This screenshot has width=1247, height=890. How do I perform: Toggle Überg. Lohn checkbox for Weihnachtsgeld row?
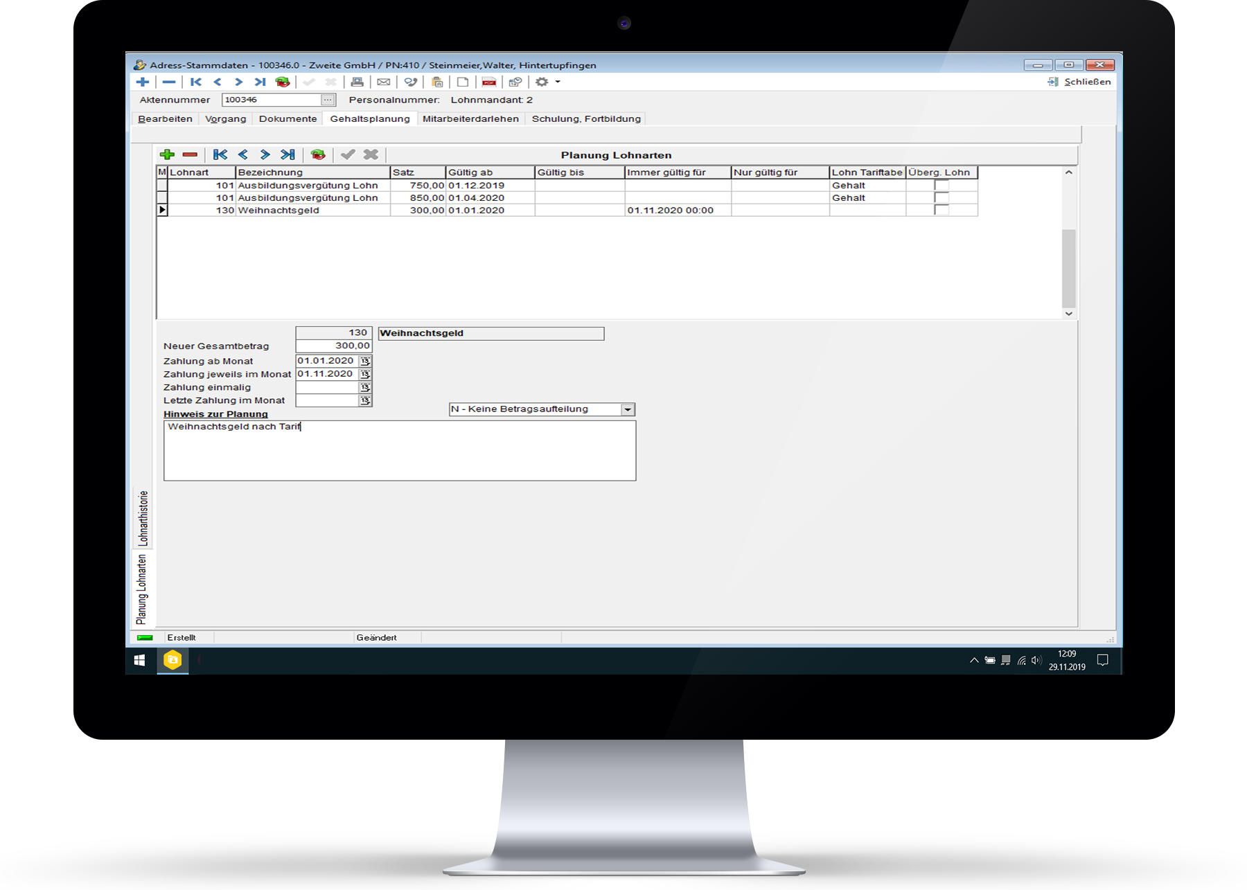941,210
